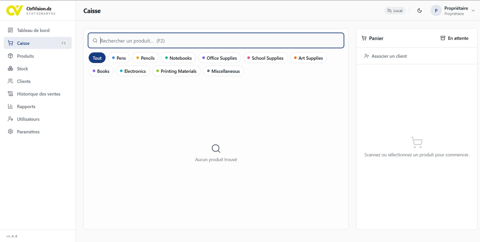This screenshot has width=480, height=242.
Task: Click the Historique des ventes receipt icon
Action: [10, 94]
